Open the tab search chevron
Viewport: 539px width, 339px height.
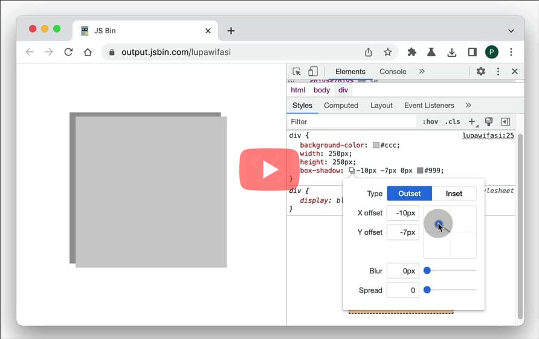(x=511, y=31)
